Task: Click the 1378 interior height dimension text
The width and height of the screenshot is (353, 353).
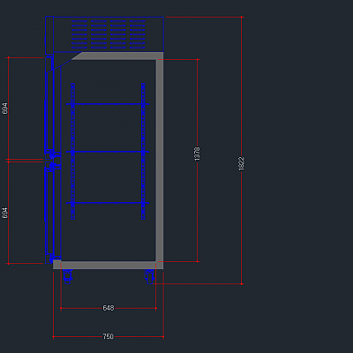Action: [x=197, y=154]
